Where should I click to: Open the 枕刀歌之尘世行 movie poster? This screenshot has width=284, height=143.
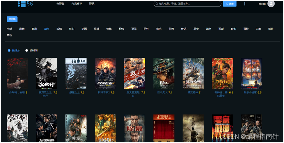(x=47, y=74)
